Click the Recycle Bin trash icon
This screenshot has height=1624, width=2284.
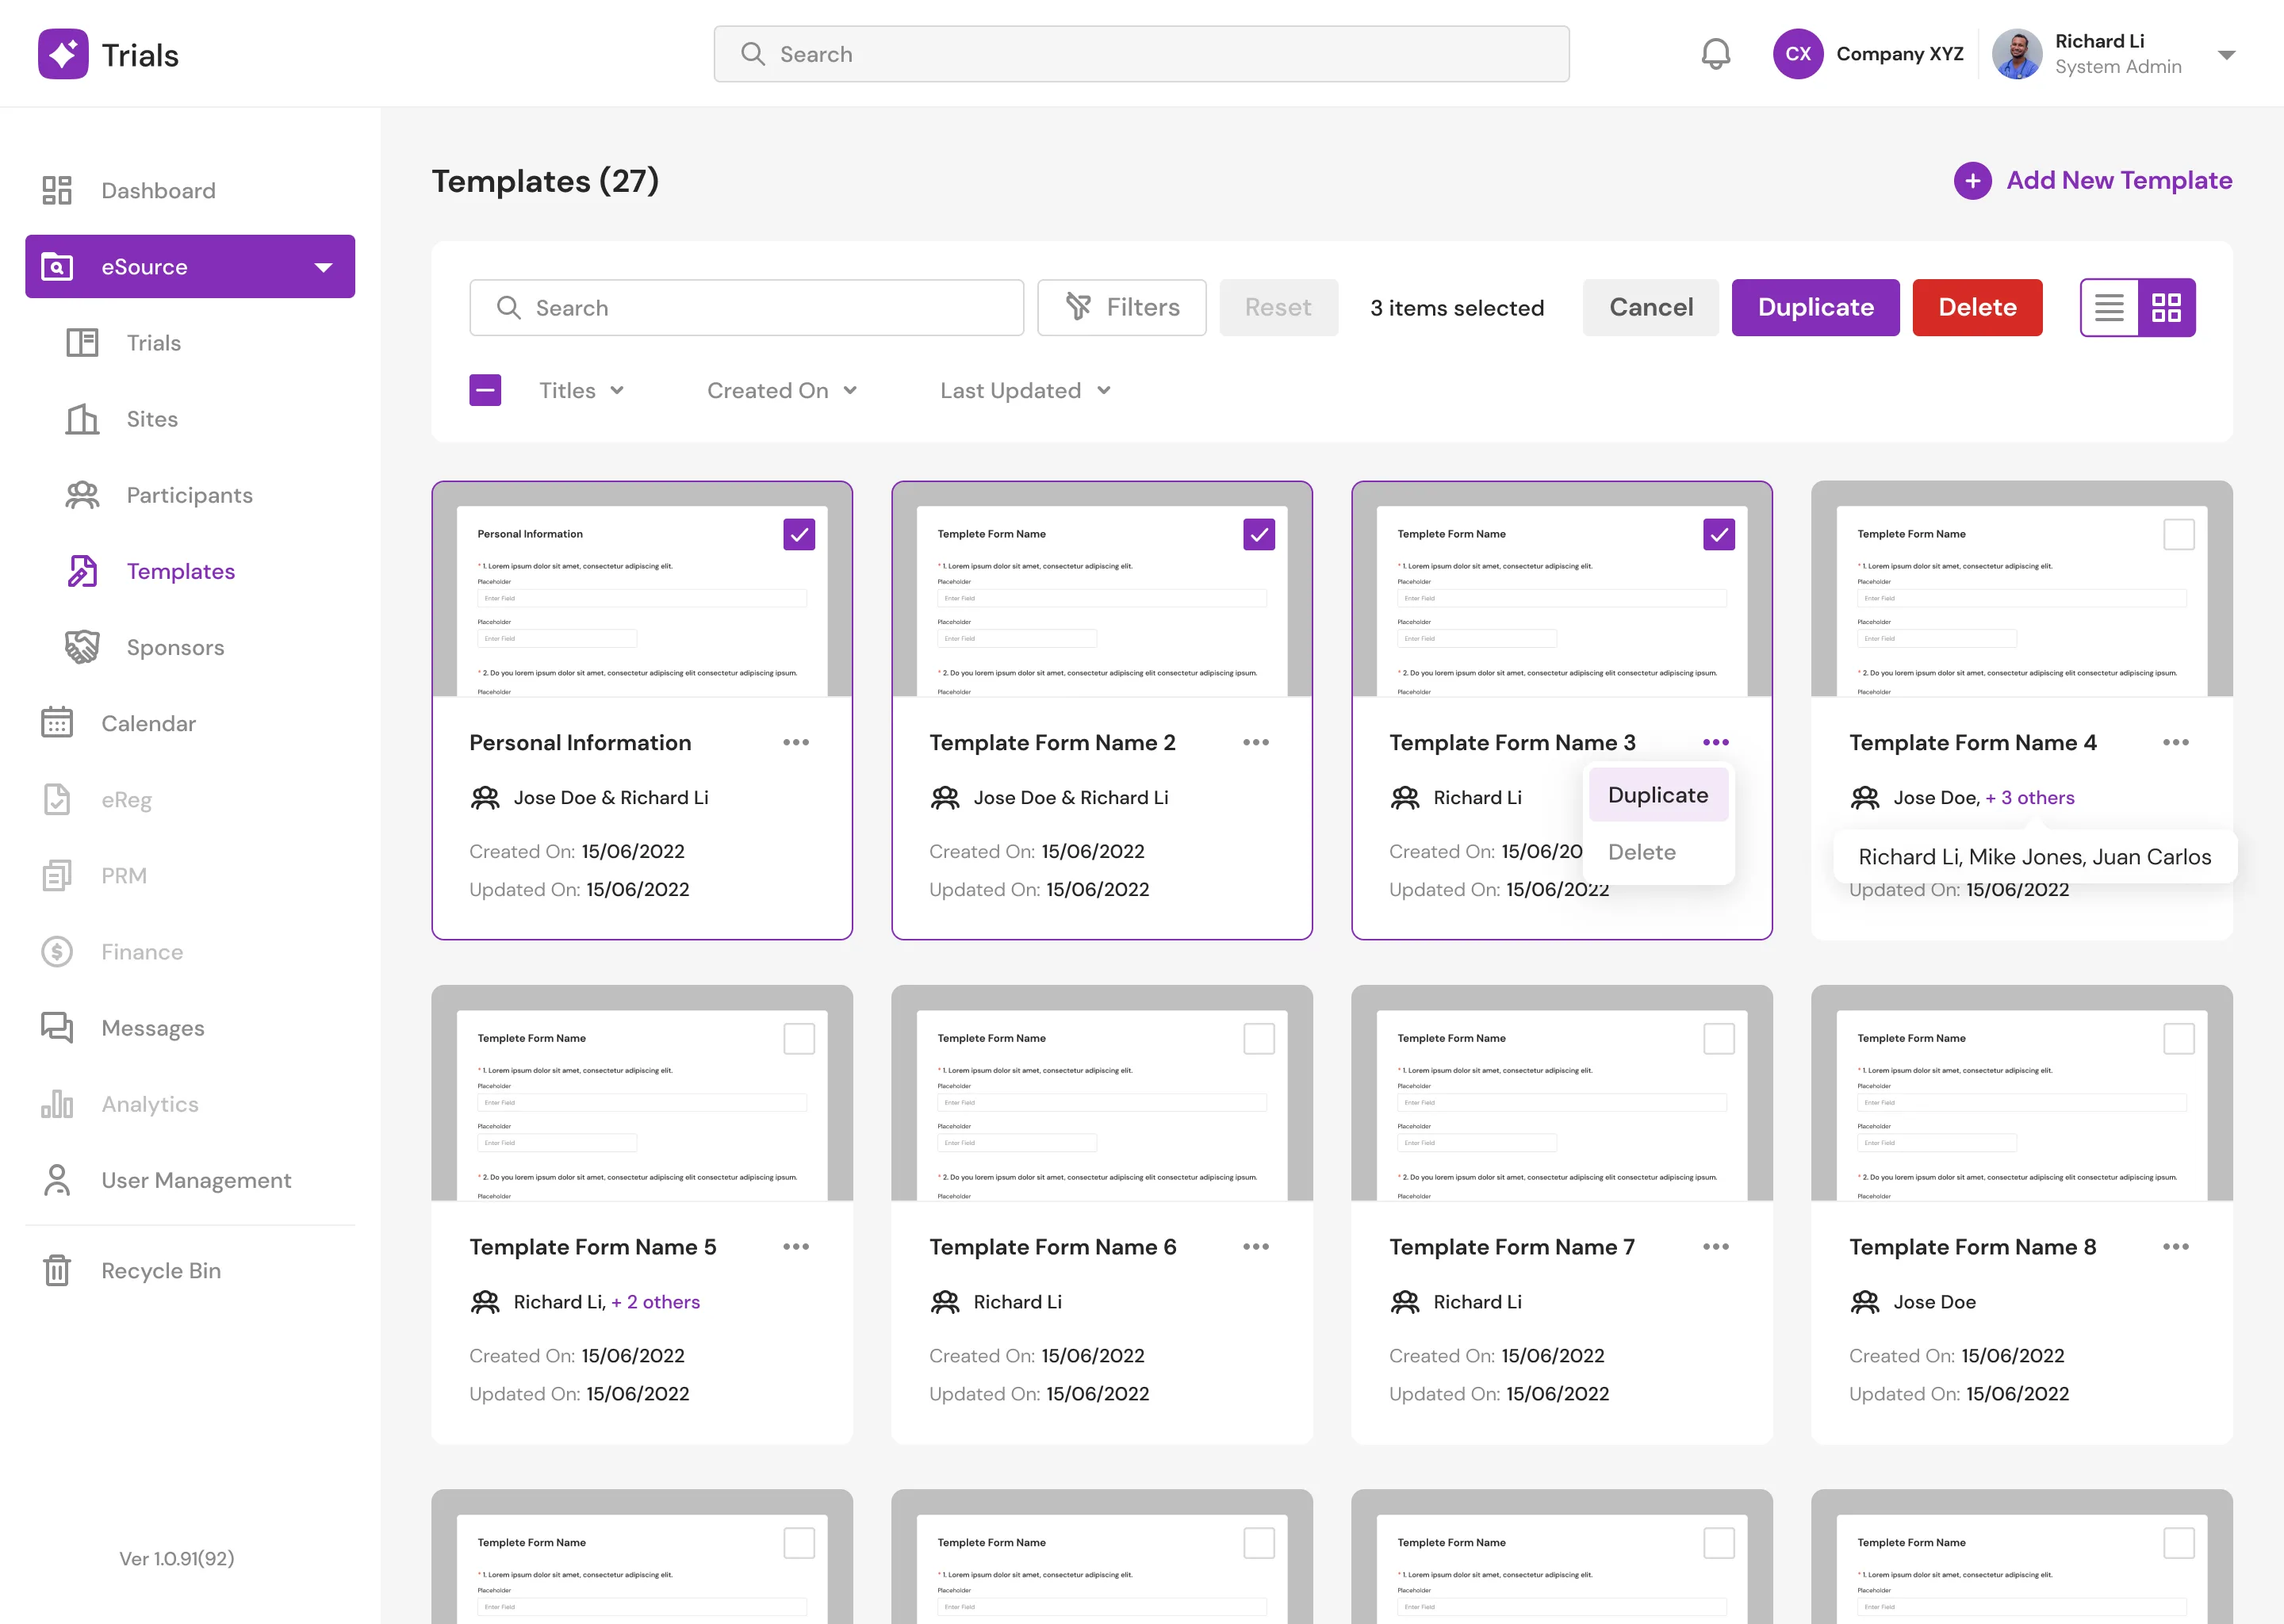[x=57, y=1270]
